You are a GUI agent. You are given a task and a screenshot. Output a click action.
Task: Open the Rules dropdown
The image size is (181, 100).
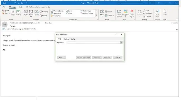[x=109, y=12]
